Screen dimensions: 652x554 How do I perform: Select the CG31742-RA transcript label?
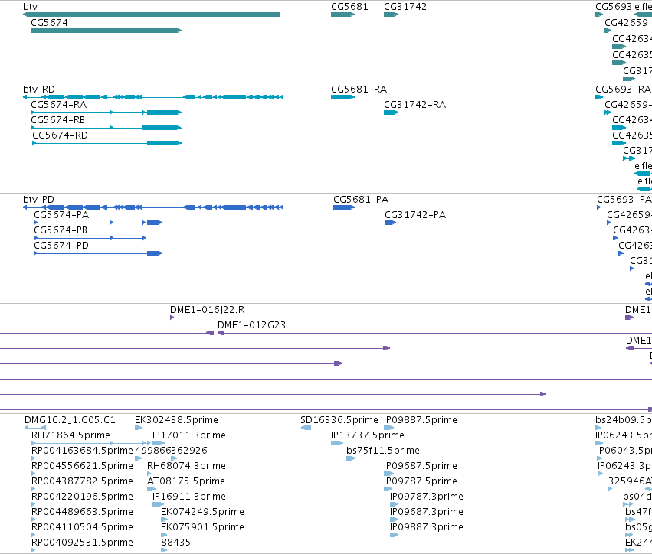(414, 105)
